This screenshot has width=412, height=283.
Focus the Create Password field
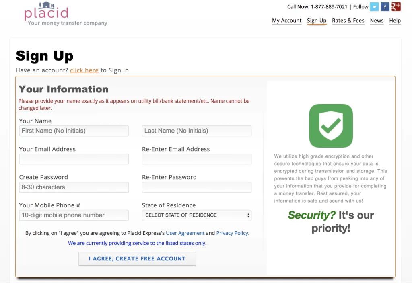tap(74, 187)
